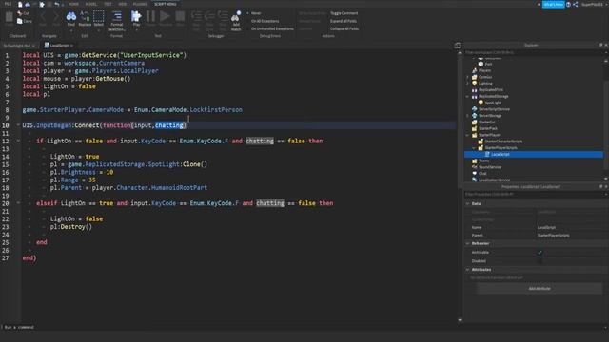The height and width of the screenshot is (342, 609).
Task: Collapse the Behavior properties section
Action: click(467, 243)
